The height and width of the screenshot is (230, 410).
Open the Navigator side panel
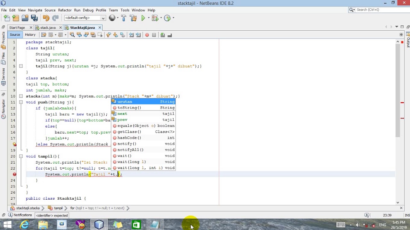[4, 109]
